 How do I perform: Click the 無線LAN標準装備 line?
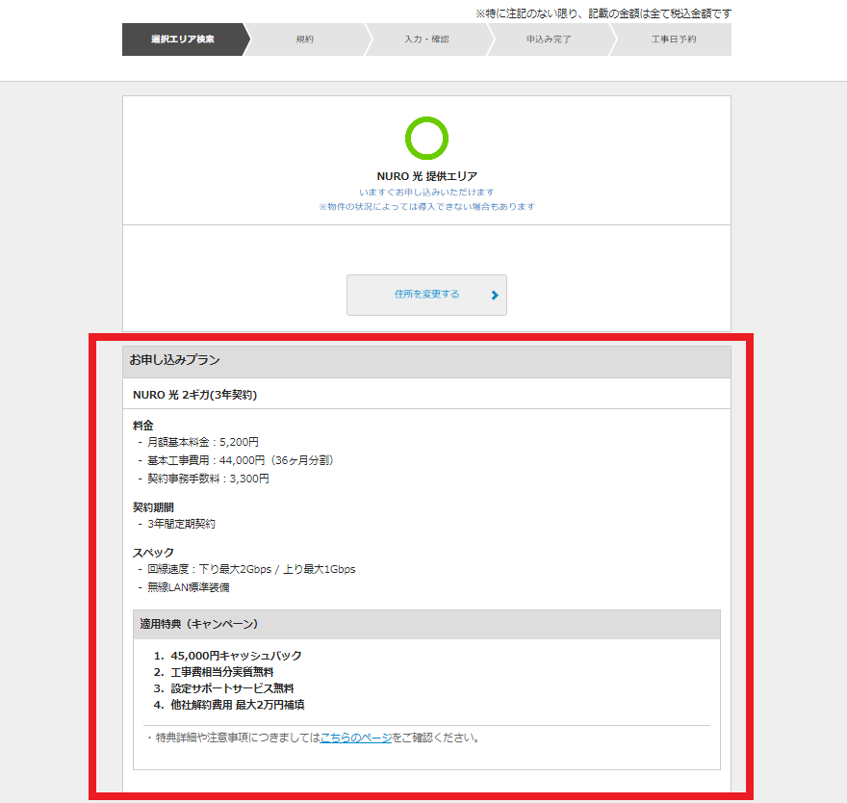pyautogui.click(x=188, y=587)
